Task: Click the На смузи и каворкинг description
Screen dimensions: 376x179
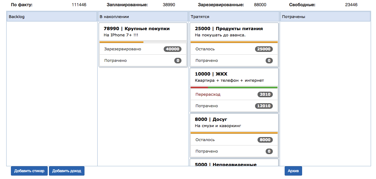Action: 218,126
